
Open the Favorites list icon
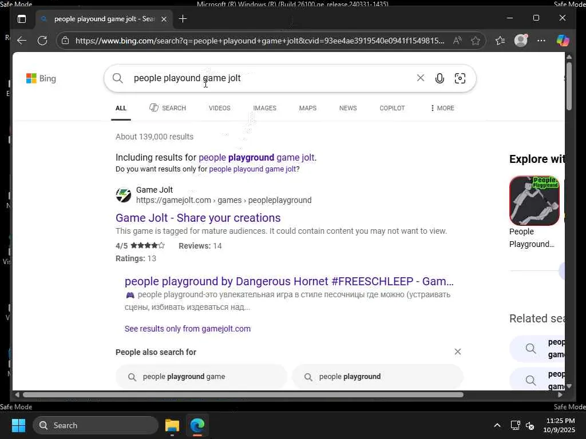point(500,41)
